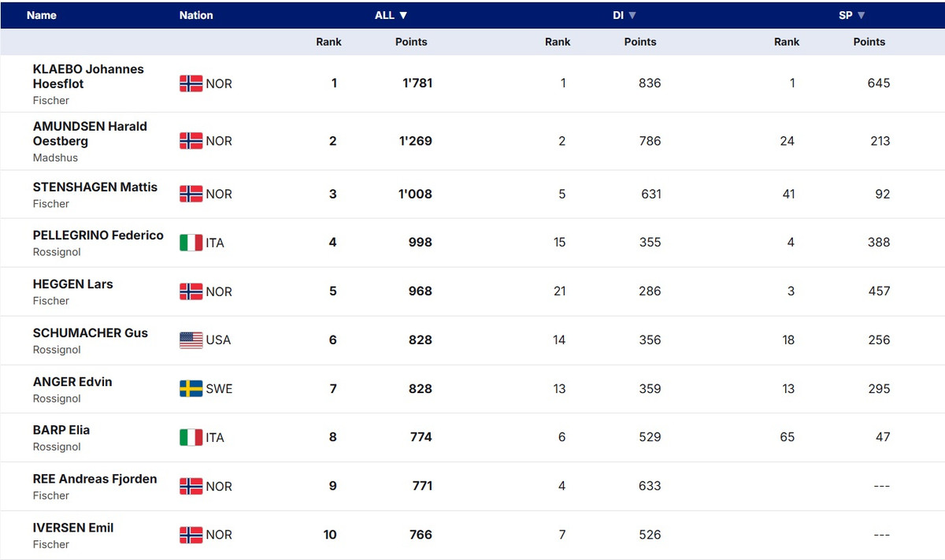Click Italy flag in PELLEGRINO Federico row

point(191,243)
